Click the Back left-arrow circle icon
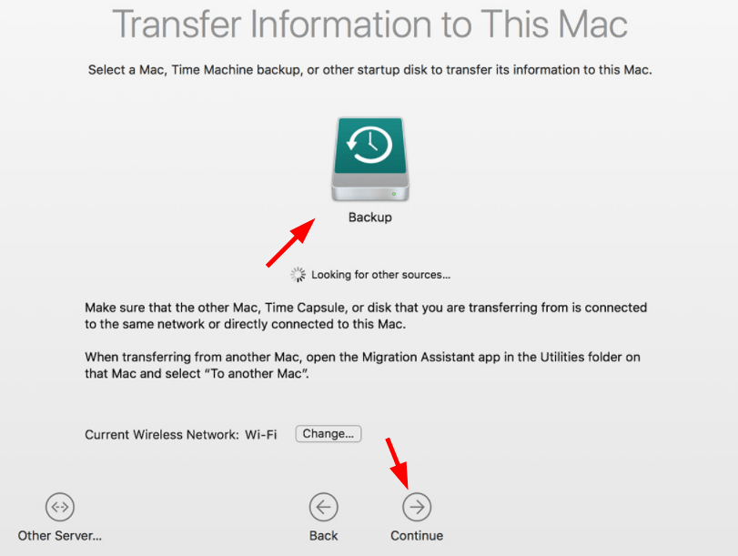The image size is (738, 556). 323,507
